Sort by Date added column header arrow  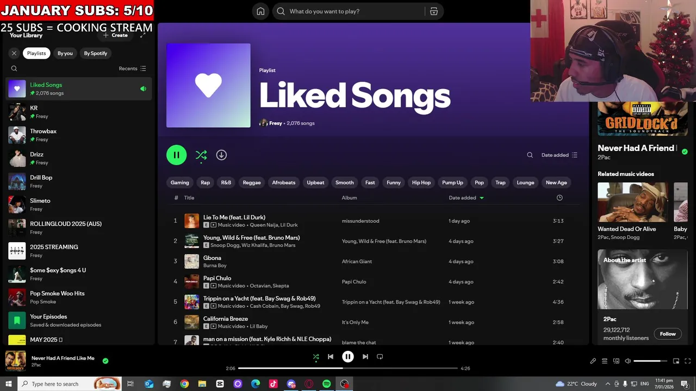tap(481, 198)
